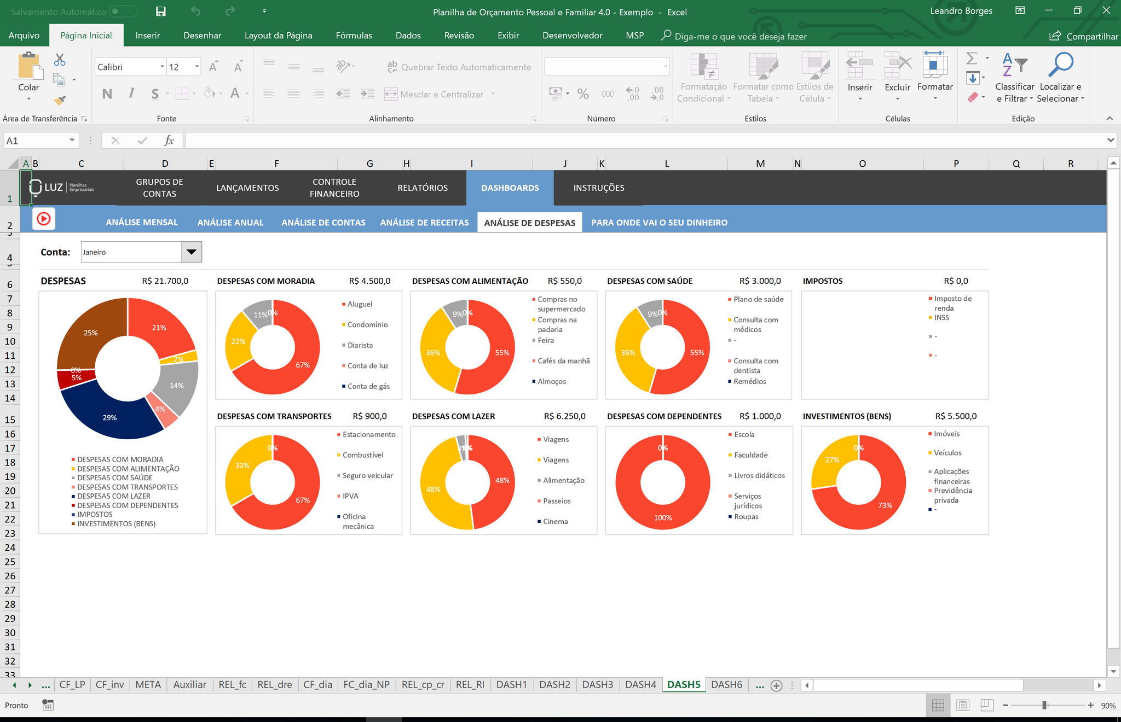Toggle italic formatting button
Screen dimensions: 1121x722
[131, 94]
